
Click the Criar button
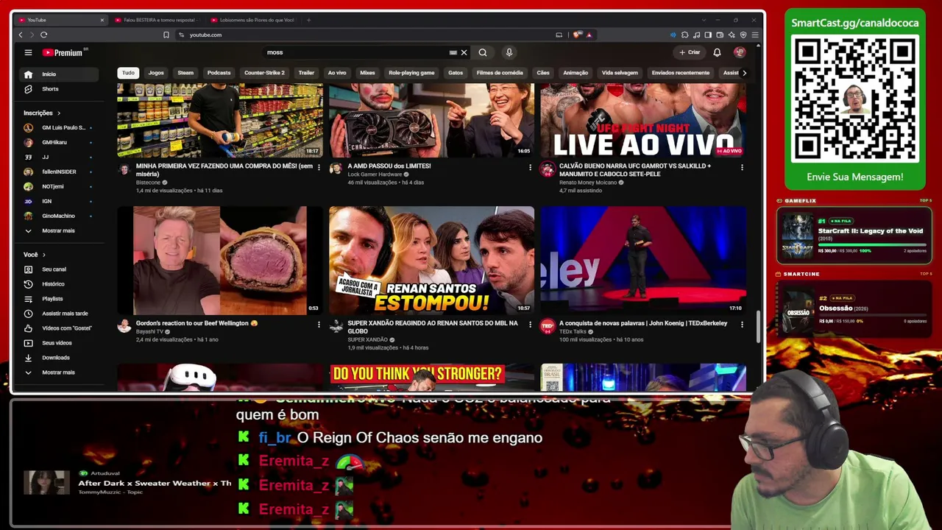(690, 52)
